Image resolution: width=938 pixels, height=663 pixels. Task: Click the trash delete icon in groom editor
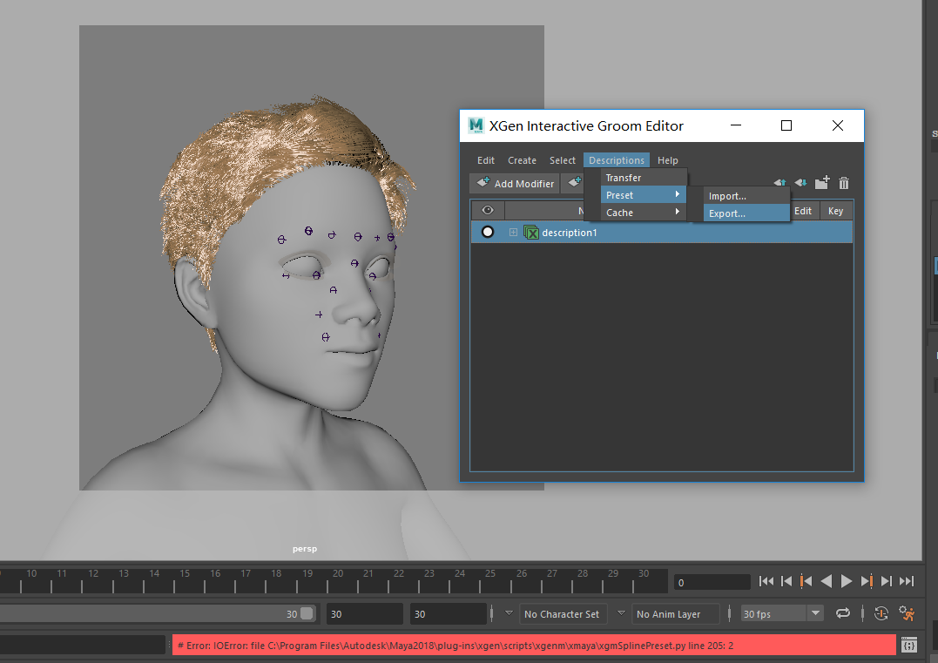tap(844, 183)
